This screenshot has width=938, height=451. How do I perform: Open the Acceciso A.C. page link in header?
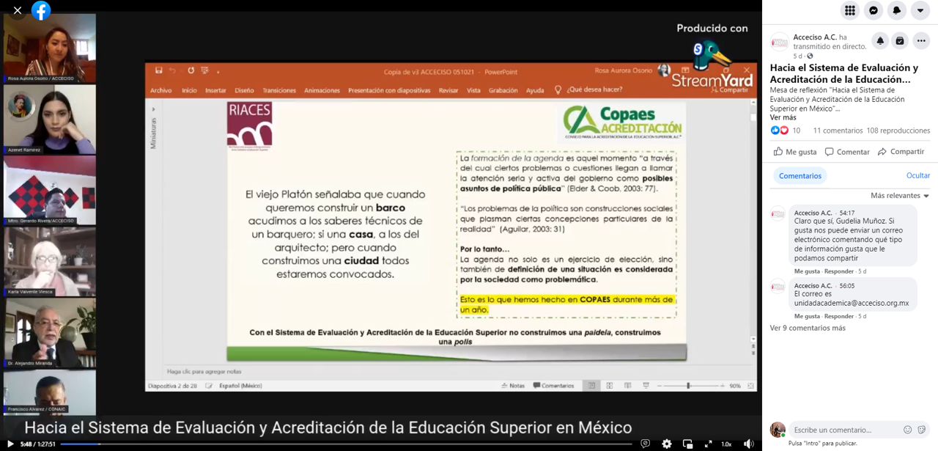[815, 37]
